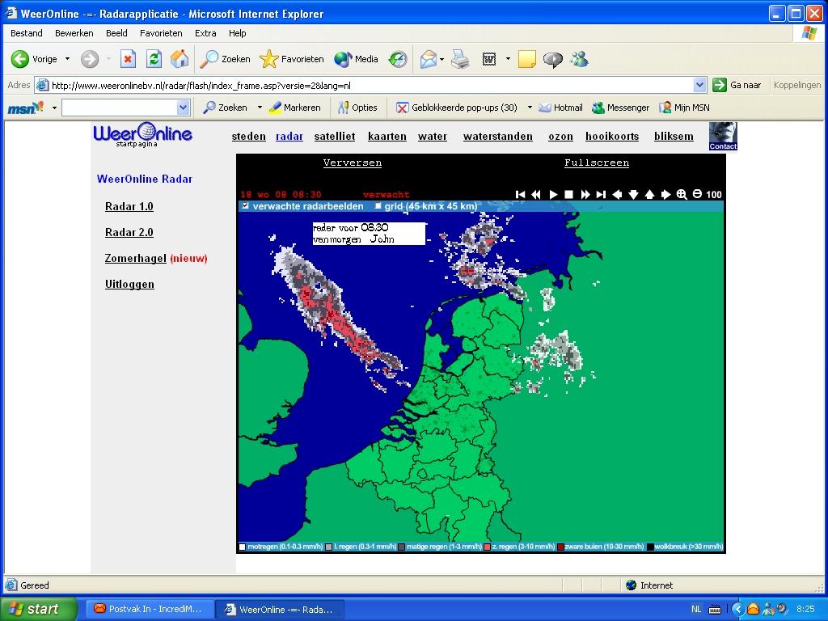This screenshot has height=621, width=828.
Task: Play the radar animation
Action: coord(553,194)
